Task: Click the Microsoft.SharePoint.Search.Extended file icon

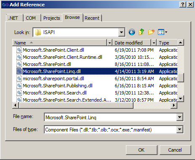Action: [x=19, y=99]
